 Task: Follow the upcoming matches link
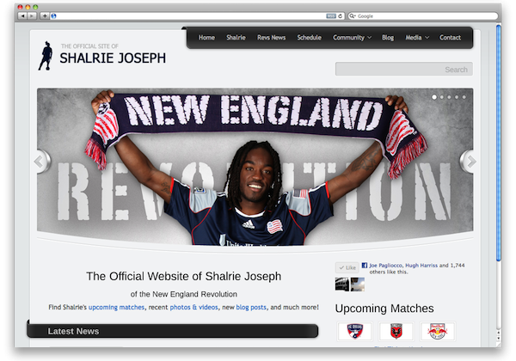click(116, 307)
